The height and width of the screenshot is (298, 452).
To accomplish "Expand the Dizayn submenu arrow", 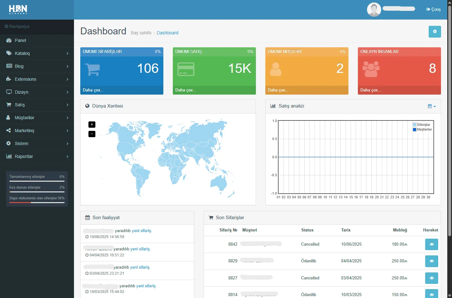I will pyautogui.click(x=67, y=92).
